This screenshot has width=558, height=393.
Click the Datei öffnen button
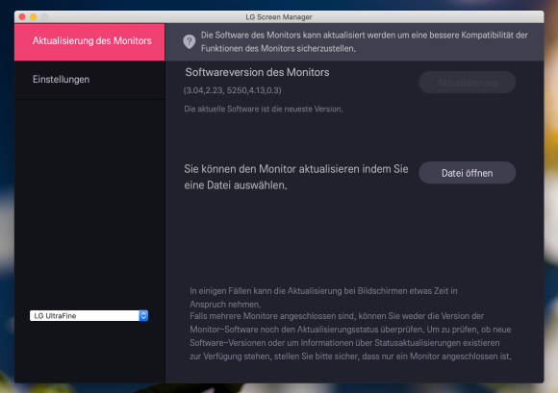point(467,173)
